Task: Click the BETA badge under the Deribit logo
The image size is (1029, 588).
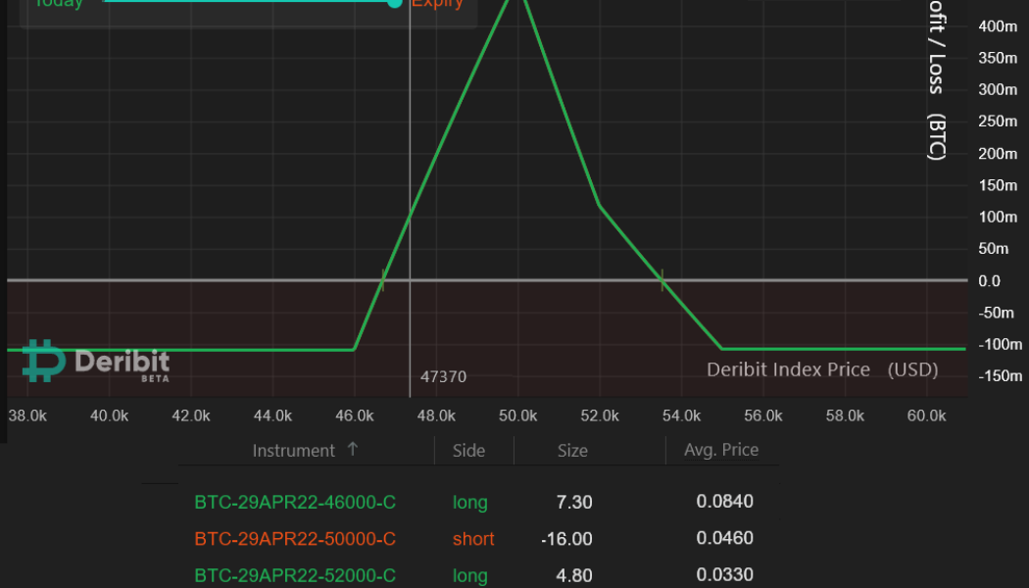Action: (157, 377)
